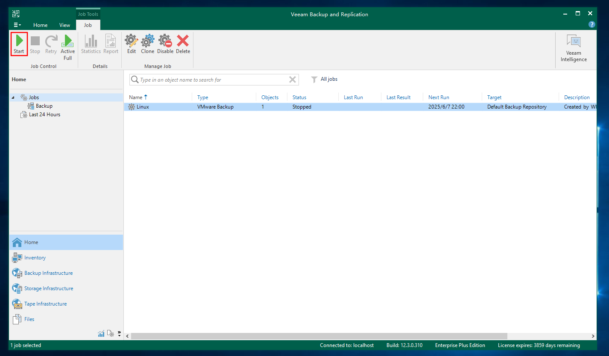Click the Job Tools contextual tab header

(x=88, y=14)
